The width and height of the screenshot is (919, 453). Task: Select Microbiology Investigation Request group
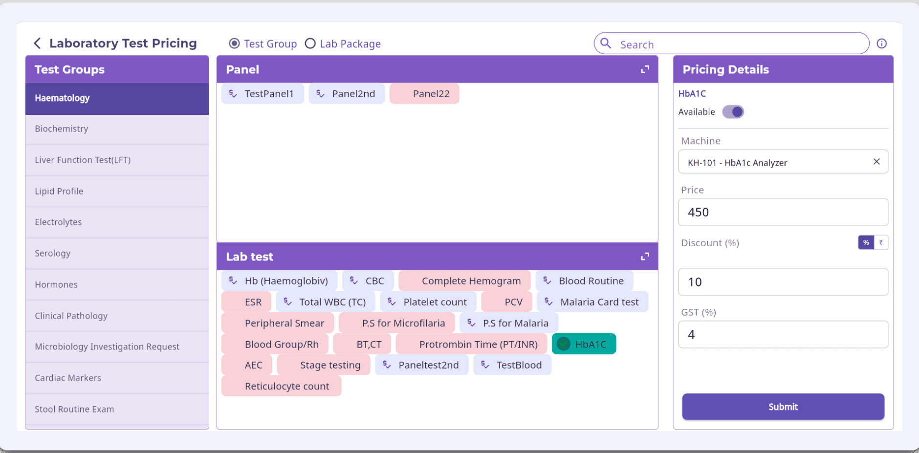point(117,347)
